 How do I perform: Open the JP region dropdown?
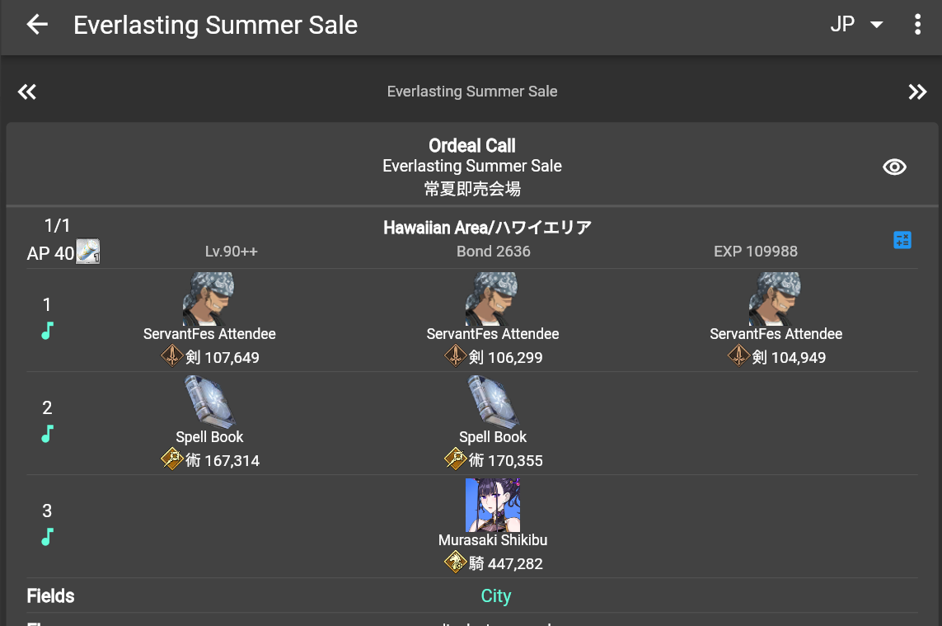point(856,25)
